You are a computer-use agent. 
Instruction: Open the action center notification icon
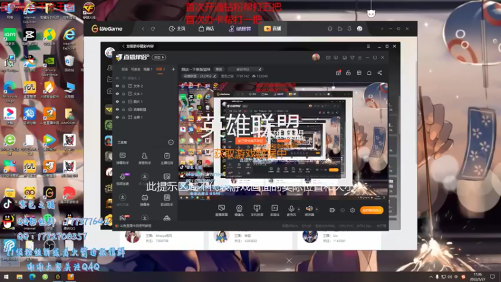tap(492, 276)
